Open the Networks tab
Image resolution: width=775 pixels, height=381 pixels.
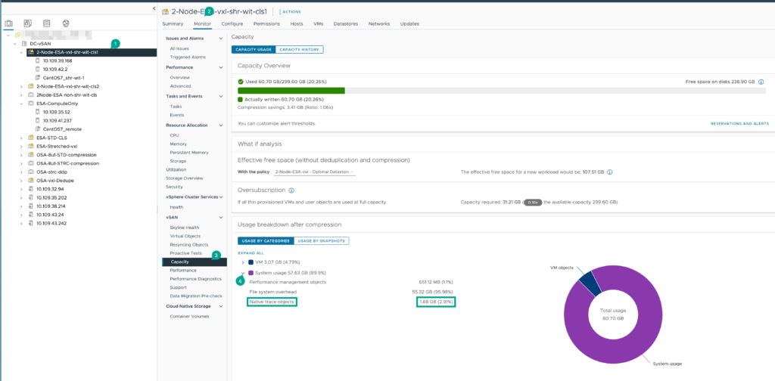click(x=379, y=23)
